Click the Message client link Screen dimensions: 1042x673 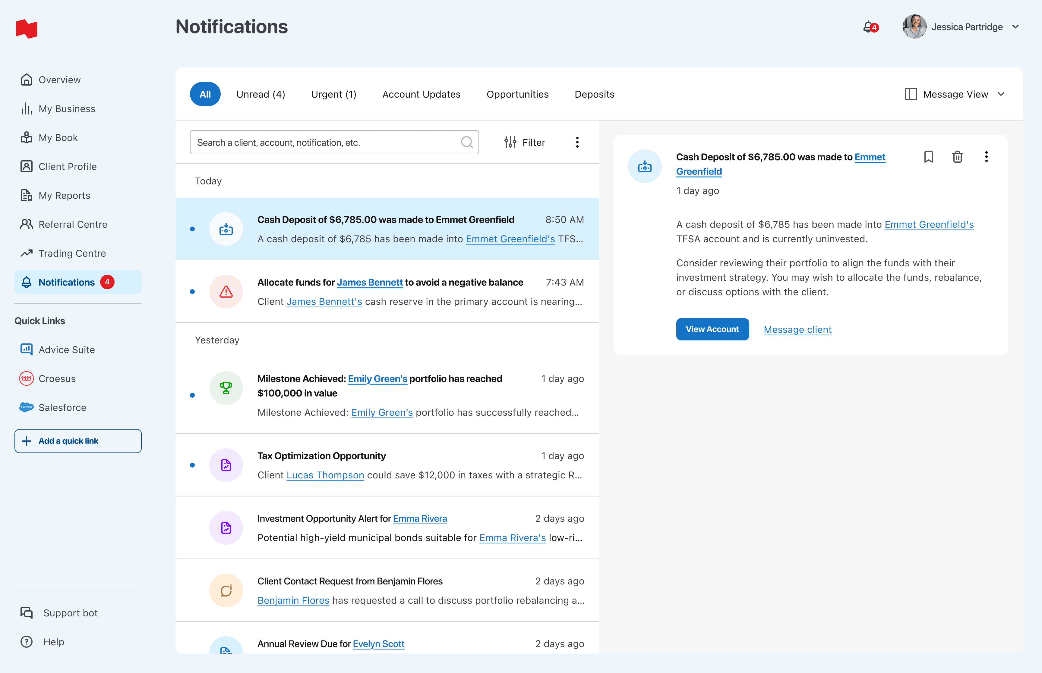point(797,330)
